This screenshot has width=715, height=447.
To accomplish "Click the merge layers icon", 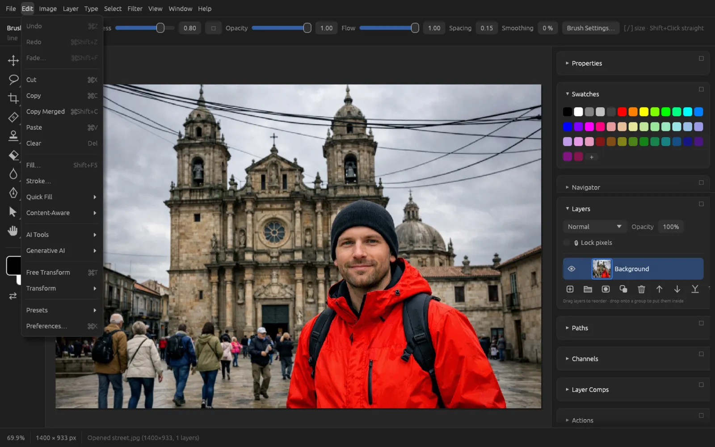I will point(695,289).
